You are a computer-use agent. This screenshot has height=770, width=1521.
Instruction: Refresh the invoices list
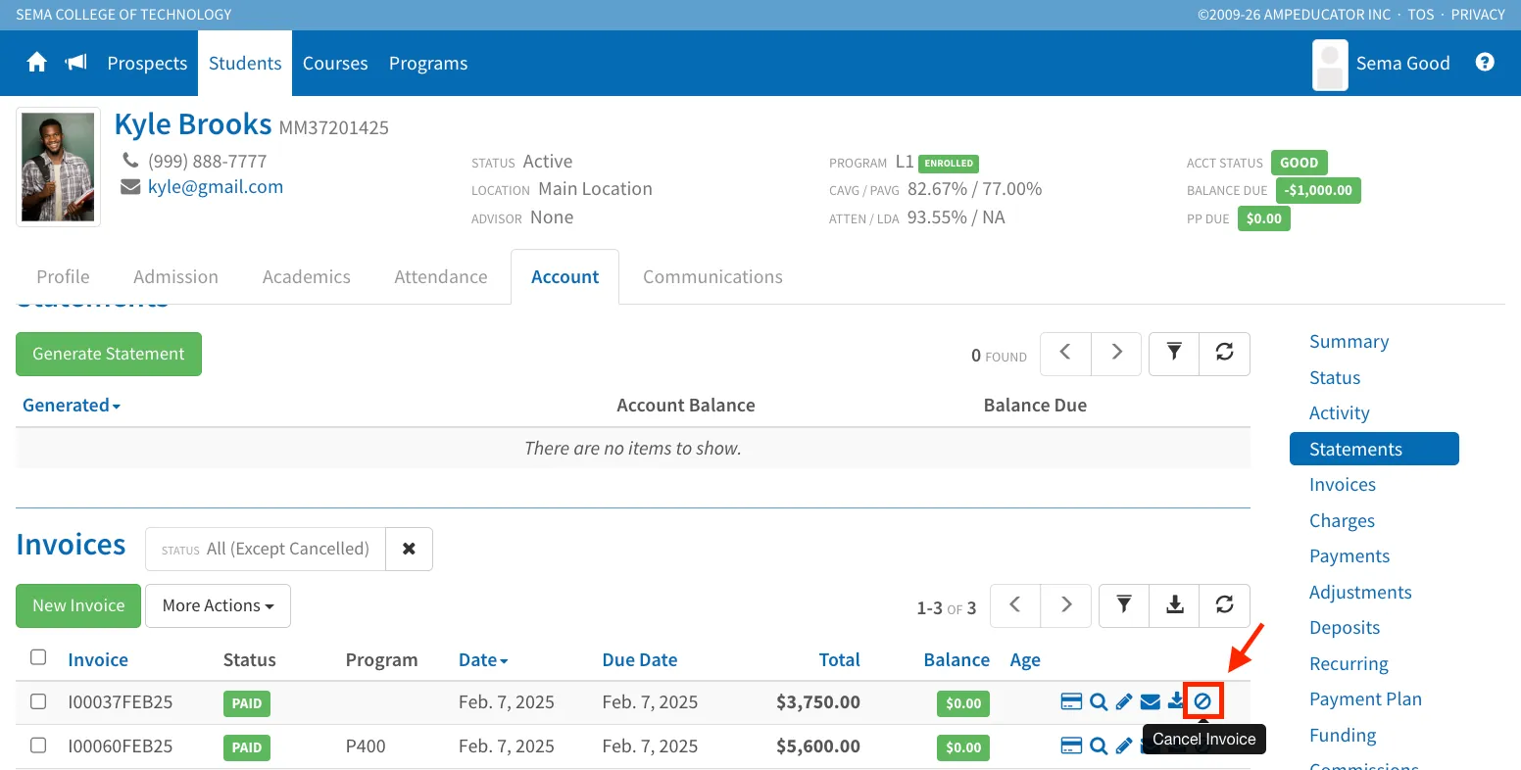pyautogui.click(x=1224, y=605)
